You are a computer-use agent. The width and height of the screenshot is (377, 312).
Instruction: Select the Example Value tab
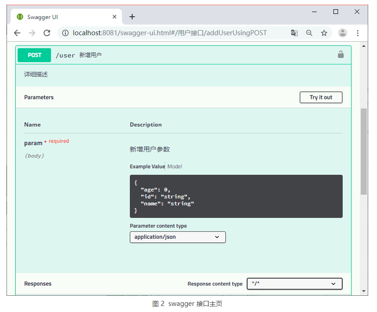tap(147, 166)
